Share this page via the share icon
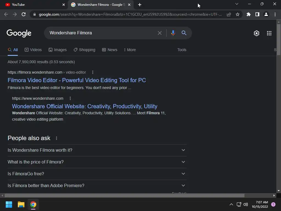Image resolution: width=281 pixels, height=211 pixels. (x=229, y=14)
